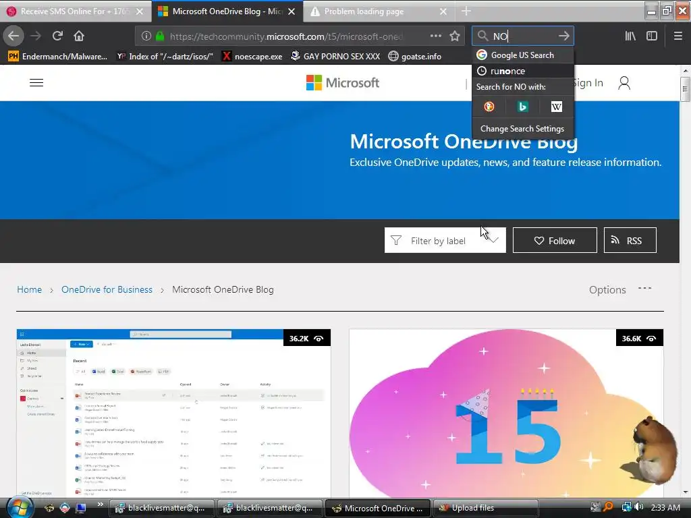
Task: Click the search box containing NO
Action: 523,36
